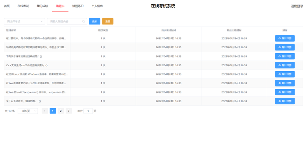Image resolution: width=307 pixels, height=142 pixels.
Task: Click question text 下列关于继承的描述正确的是
Action: [x=24, y=56]
